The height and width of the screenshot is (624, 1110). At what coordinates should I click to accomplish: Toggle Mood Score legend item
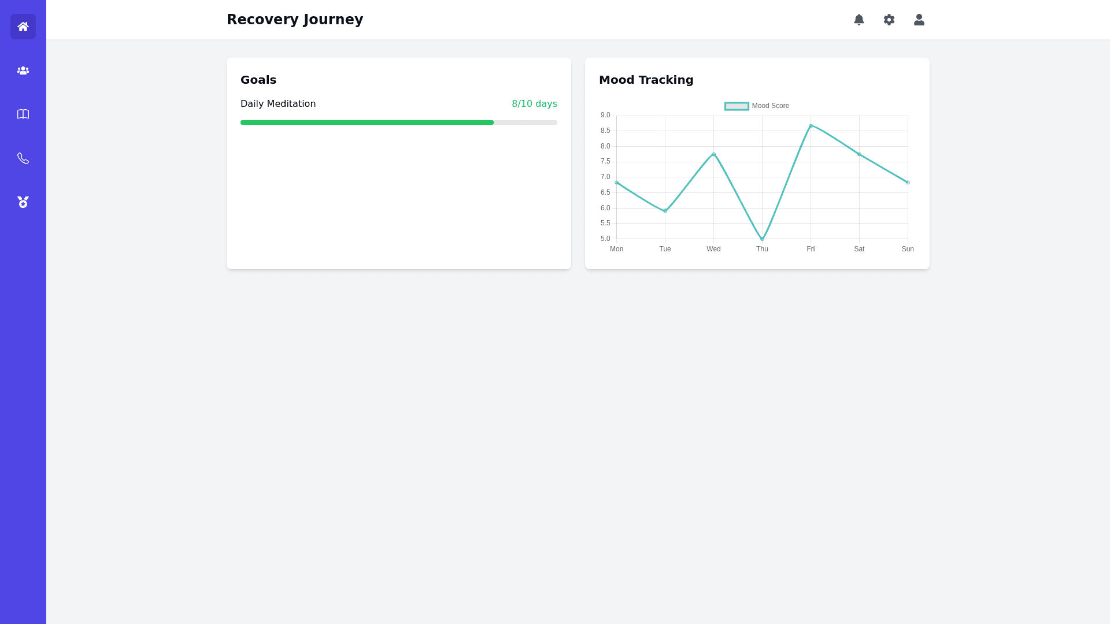(770, 106)
